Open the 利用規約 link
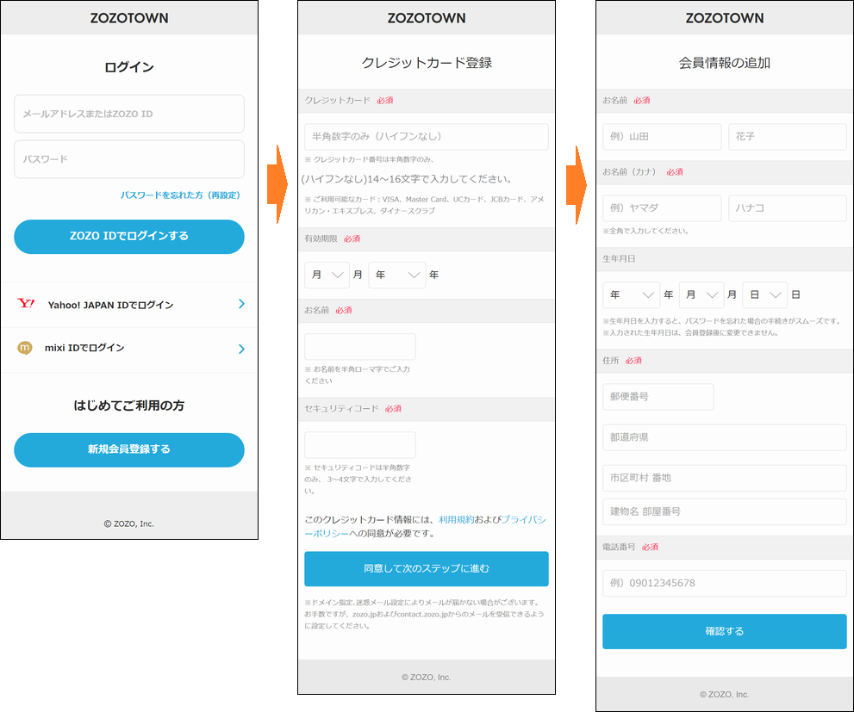 coord(456,520)
